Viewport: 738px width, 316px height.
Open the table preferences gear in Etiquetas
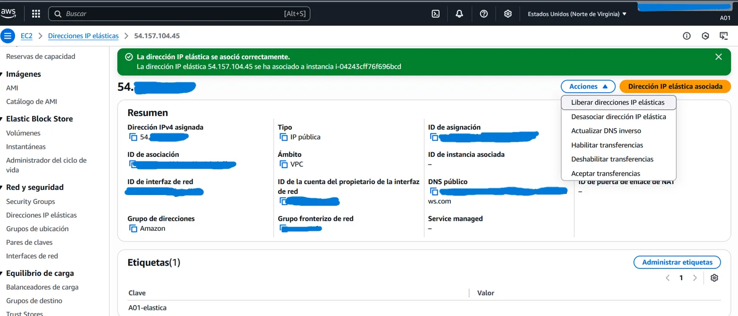(714, 278)
